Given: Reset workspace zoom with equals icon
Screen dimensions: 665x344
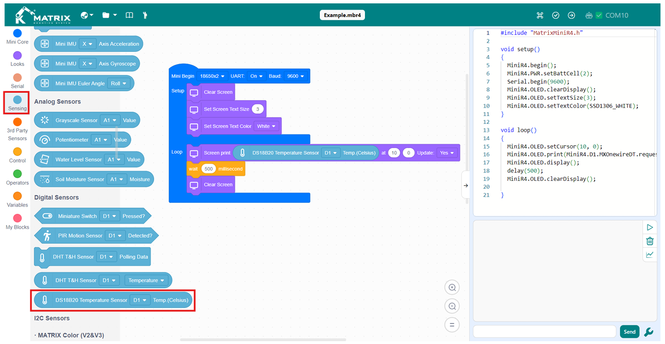Looking at the screenshot, I should tap(452, 325).
